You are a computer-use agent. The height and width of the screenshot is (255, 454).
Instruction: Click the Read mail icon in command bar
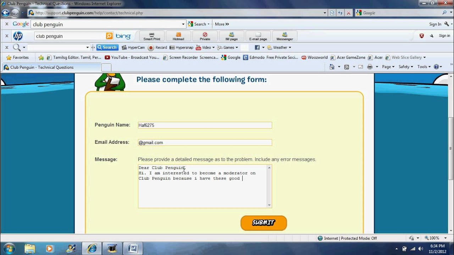click(x=361, y=67)
